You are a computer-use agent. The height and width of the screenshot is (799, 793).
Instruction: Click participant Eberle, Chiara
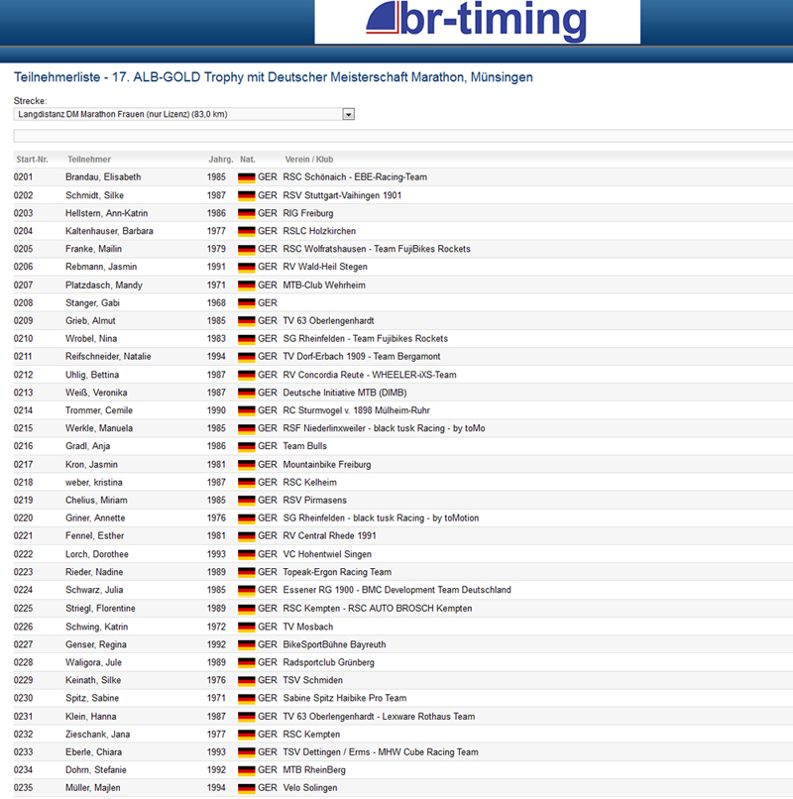click(94, 752)
